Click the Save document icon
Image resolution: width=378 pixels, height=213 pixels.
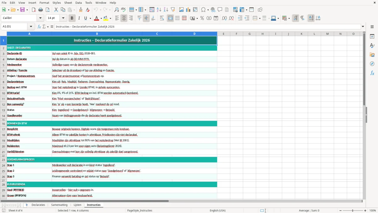pyautogui.click(x=22, y=10)
